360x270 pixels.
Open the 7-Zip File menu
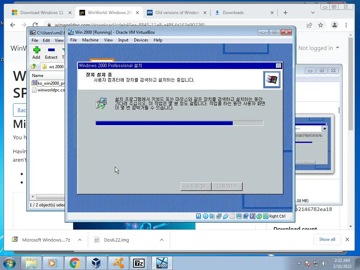(35, 40)
